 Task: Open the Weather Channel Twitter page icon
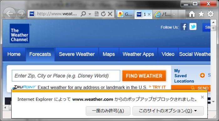pyautogui.click(x=193, y=27)
